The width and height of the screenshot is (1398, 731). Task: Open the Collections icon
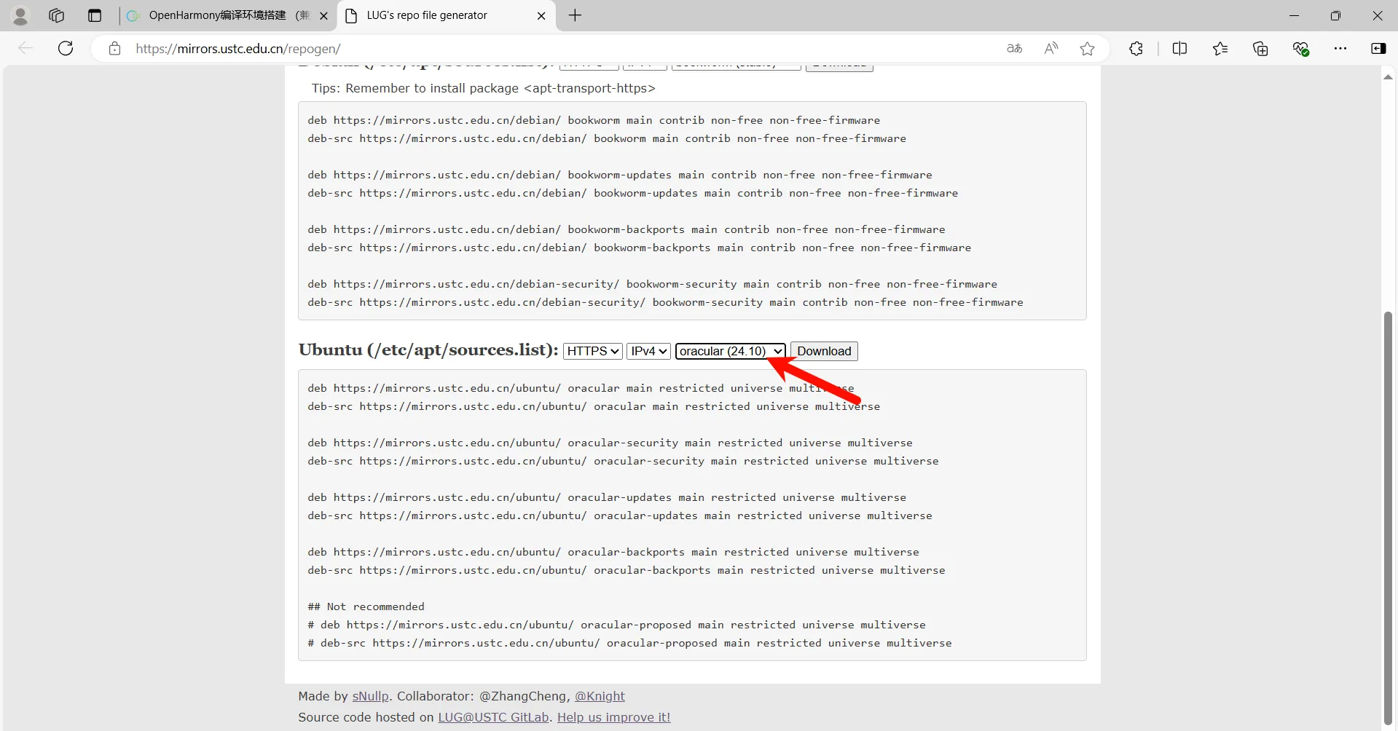tap(1260, 49)
